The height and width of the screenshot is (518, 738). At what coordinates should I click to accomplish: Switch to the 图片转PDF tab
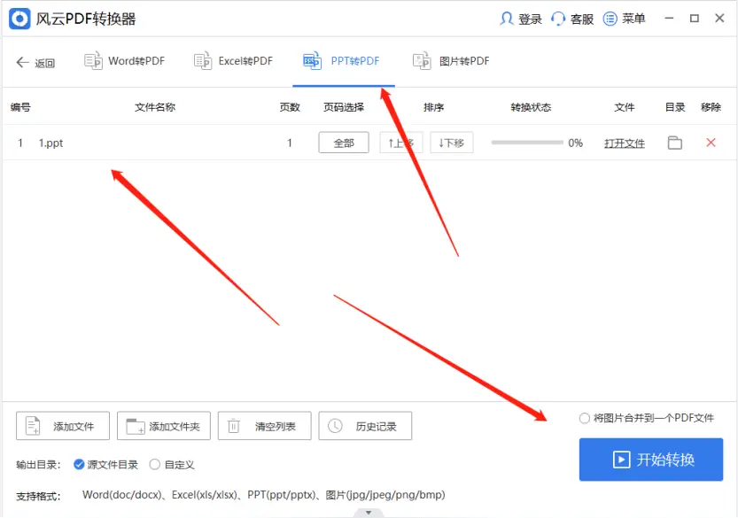point(451,61)
